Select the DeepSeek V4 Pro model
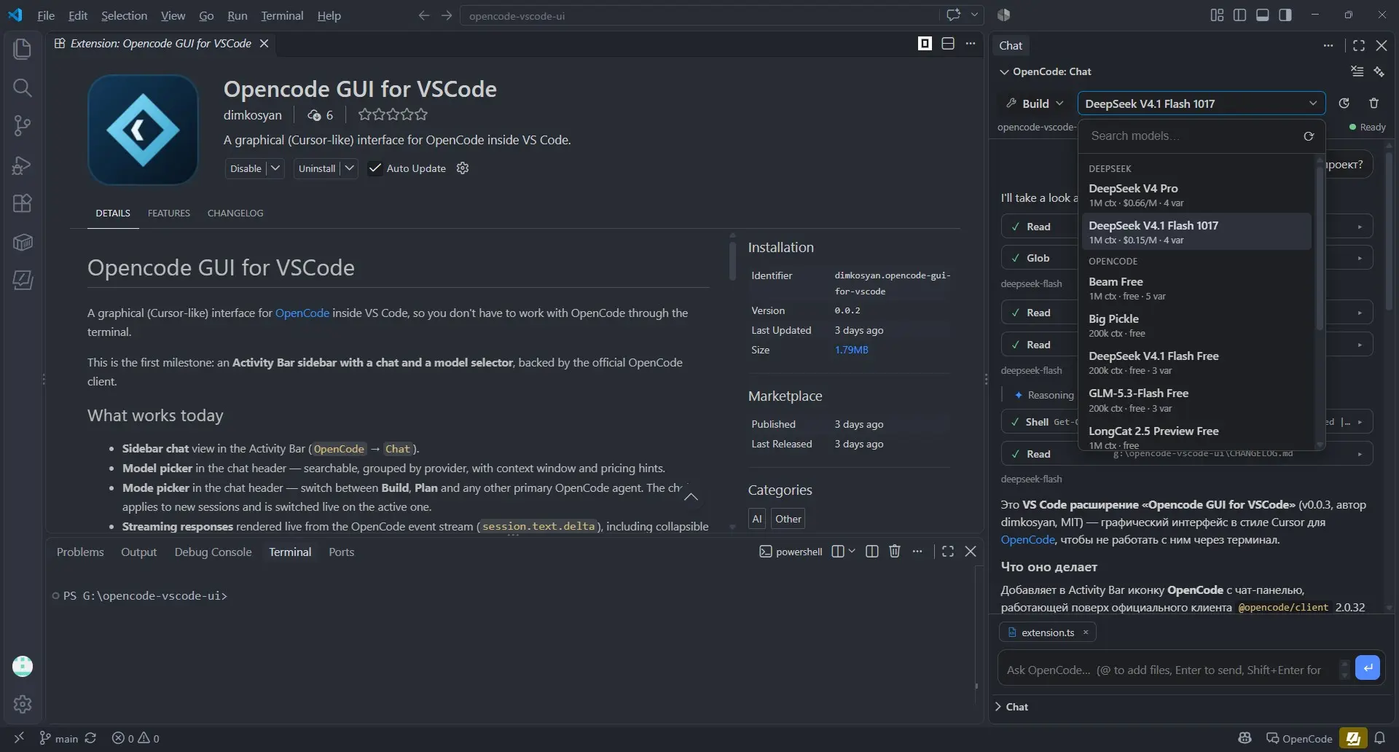 (x=1196, y=195)
